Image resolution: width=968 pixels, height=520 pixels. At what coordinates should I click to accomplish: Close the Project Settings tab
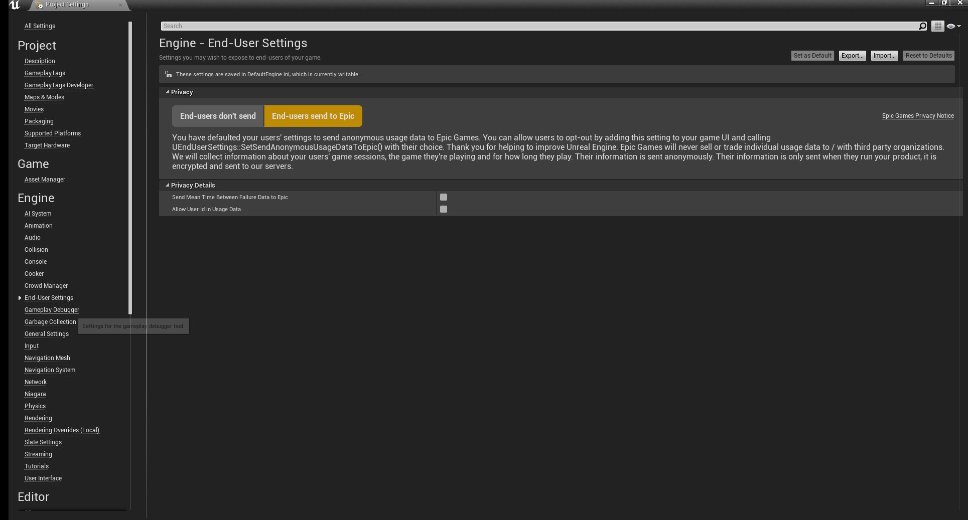pyautogui.click(x=120, y=5)
